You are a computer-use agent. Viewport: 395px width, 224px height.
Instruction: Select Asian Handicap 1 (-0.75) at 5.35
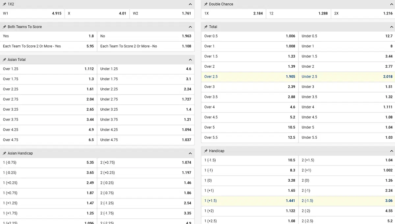48,163
